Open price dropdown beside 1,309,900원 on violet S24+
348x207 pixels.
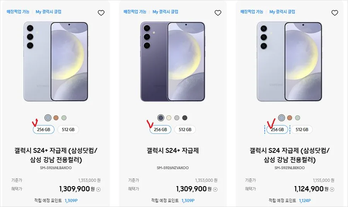pyautogui.click(x=215, y=190)
